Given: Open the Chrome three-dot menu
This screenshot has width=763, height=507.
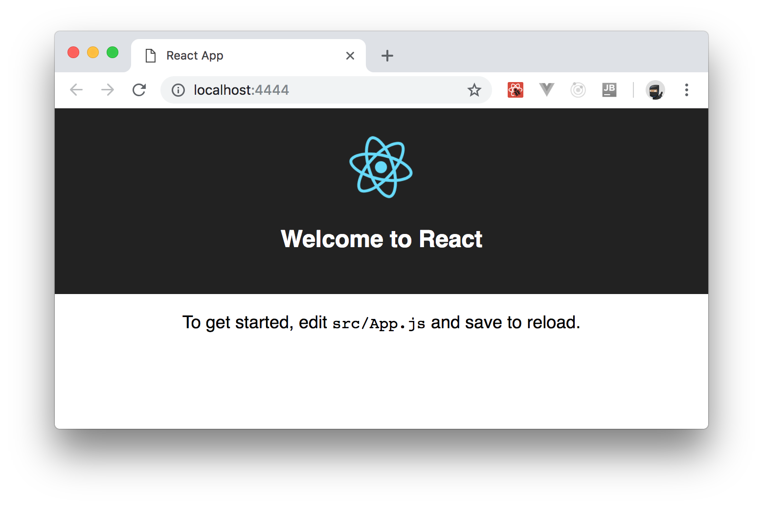Looking at the screenshot, I should pyautogui.click(x=687, y=90).
